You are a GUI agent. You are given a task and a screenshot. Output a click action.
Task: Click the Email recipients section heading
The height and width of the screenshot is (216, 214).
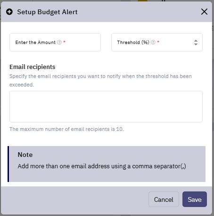pos(33,67)
